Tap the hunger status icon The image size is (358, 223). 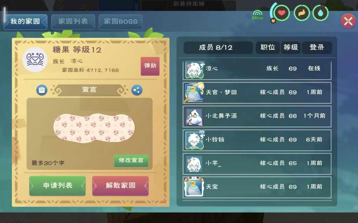click(301, 13)
